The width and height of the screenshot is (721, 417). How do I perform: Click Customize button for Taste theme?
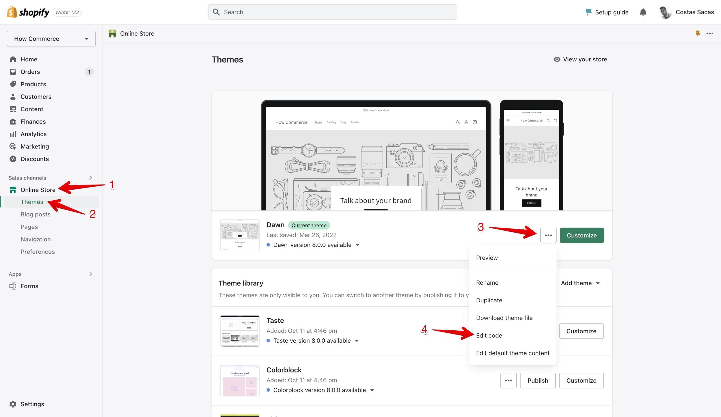(581, 331)
